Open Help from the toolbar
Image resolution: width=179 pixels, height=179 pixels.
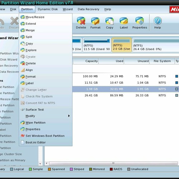point(158,23)
